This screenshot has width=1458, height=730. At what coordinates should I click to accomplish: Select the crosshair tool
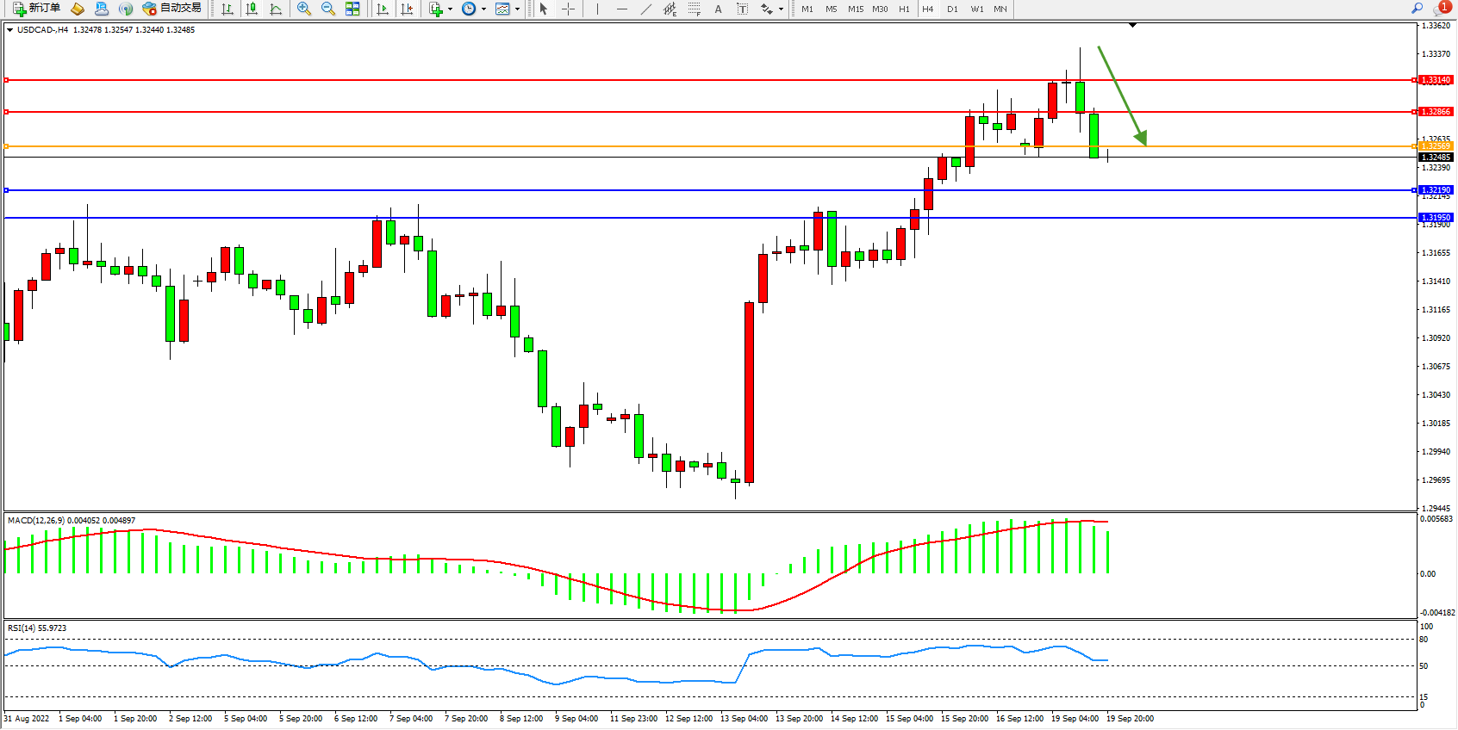tap(569, 9)
